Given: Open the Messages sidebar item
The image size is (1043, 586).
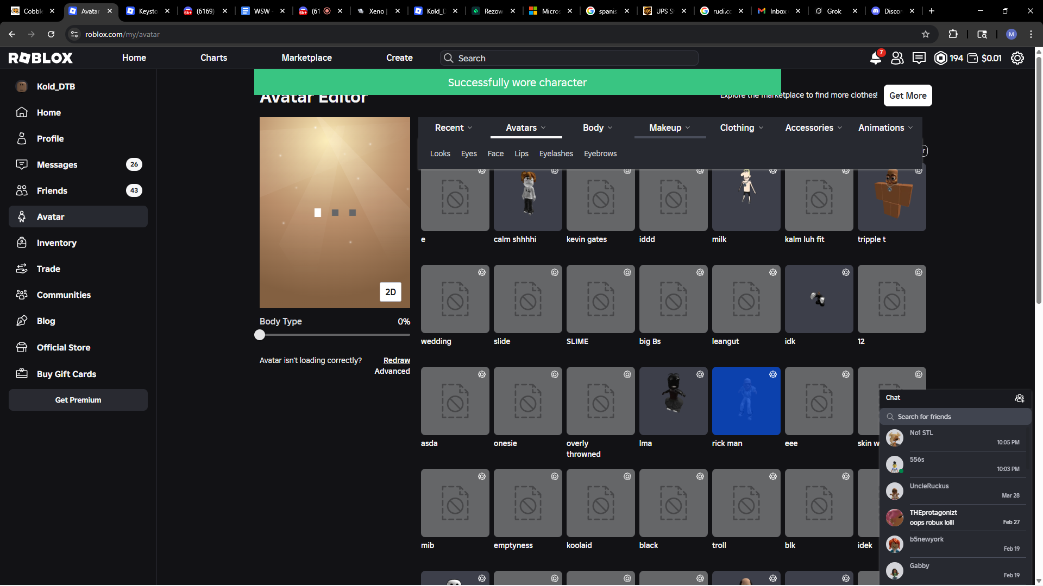Looking at the screenshot, I should tap(78, 164).
